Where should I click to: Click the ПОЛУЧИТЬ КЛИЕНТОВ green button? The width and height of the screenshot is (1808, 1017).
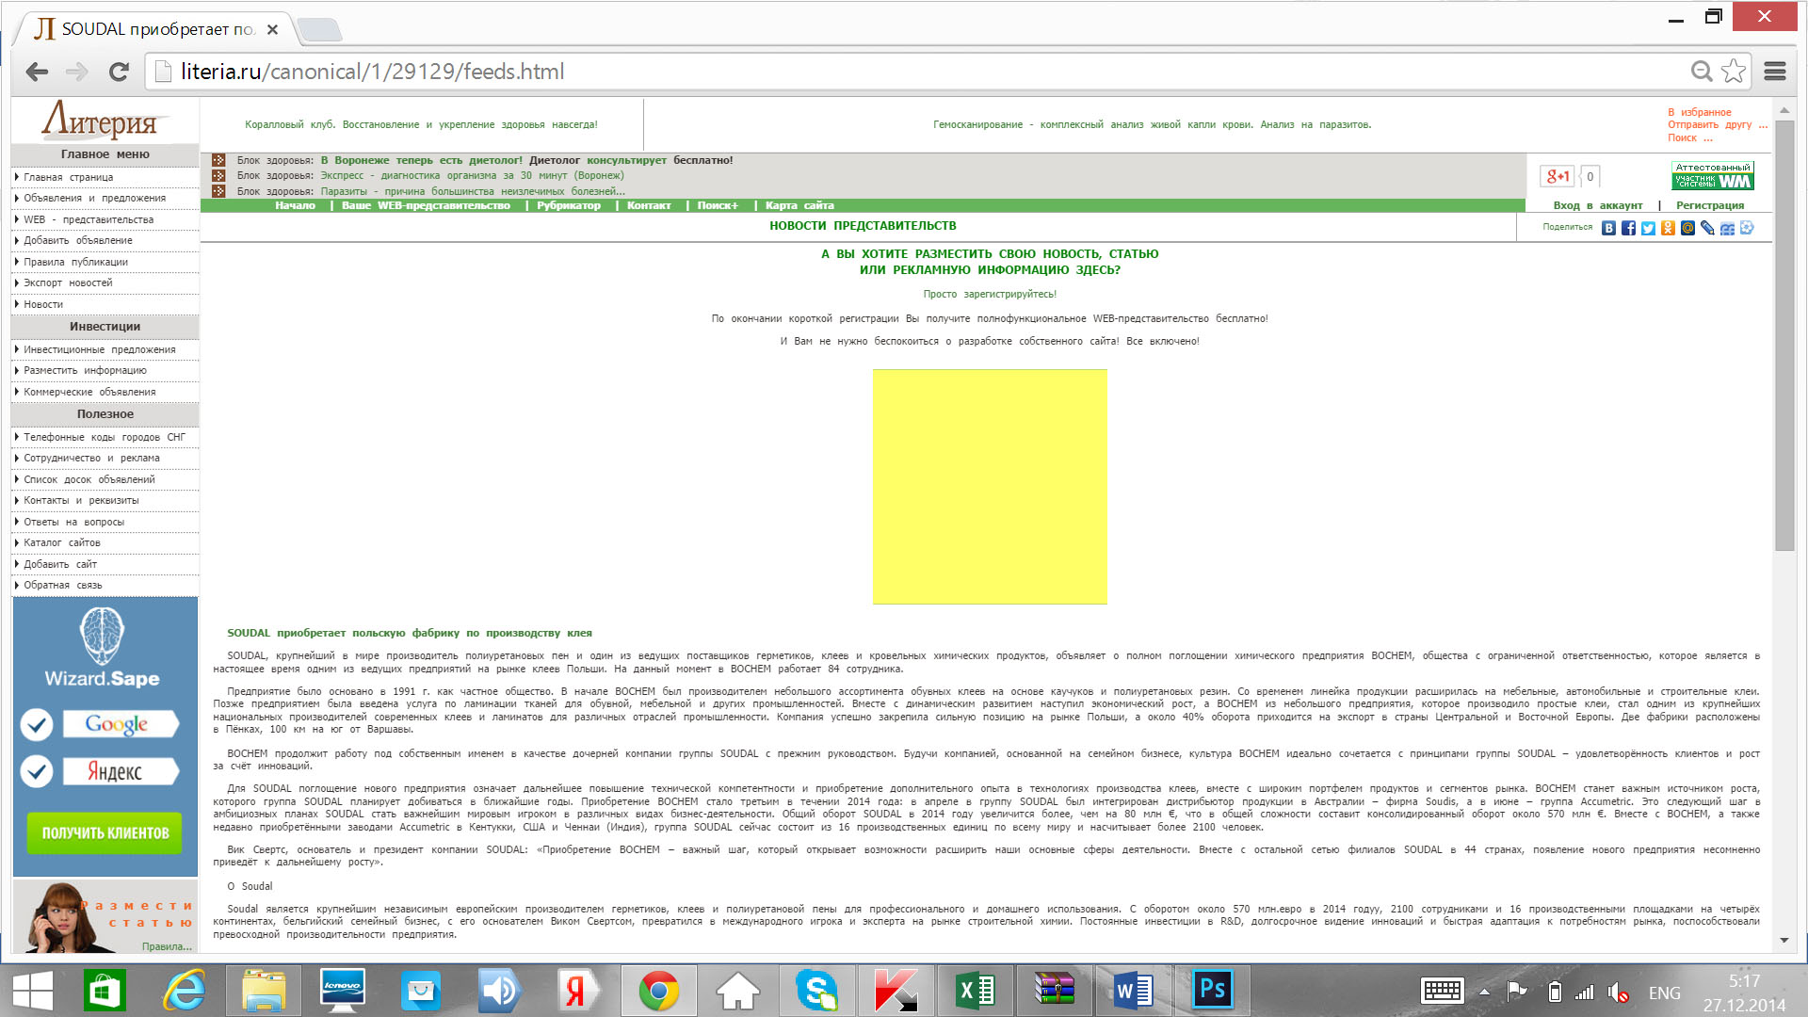105,833
